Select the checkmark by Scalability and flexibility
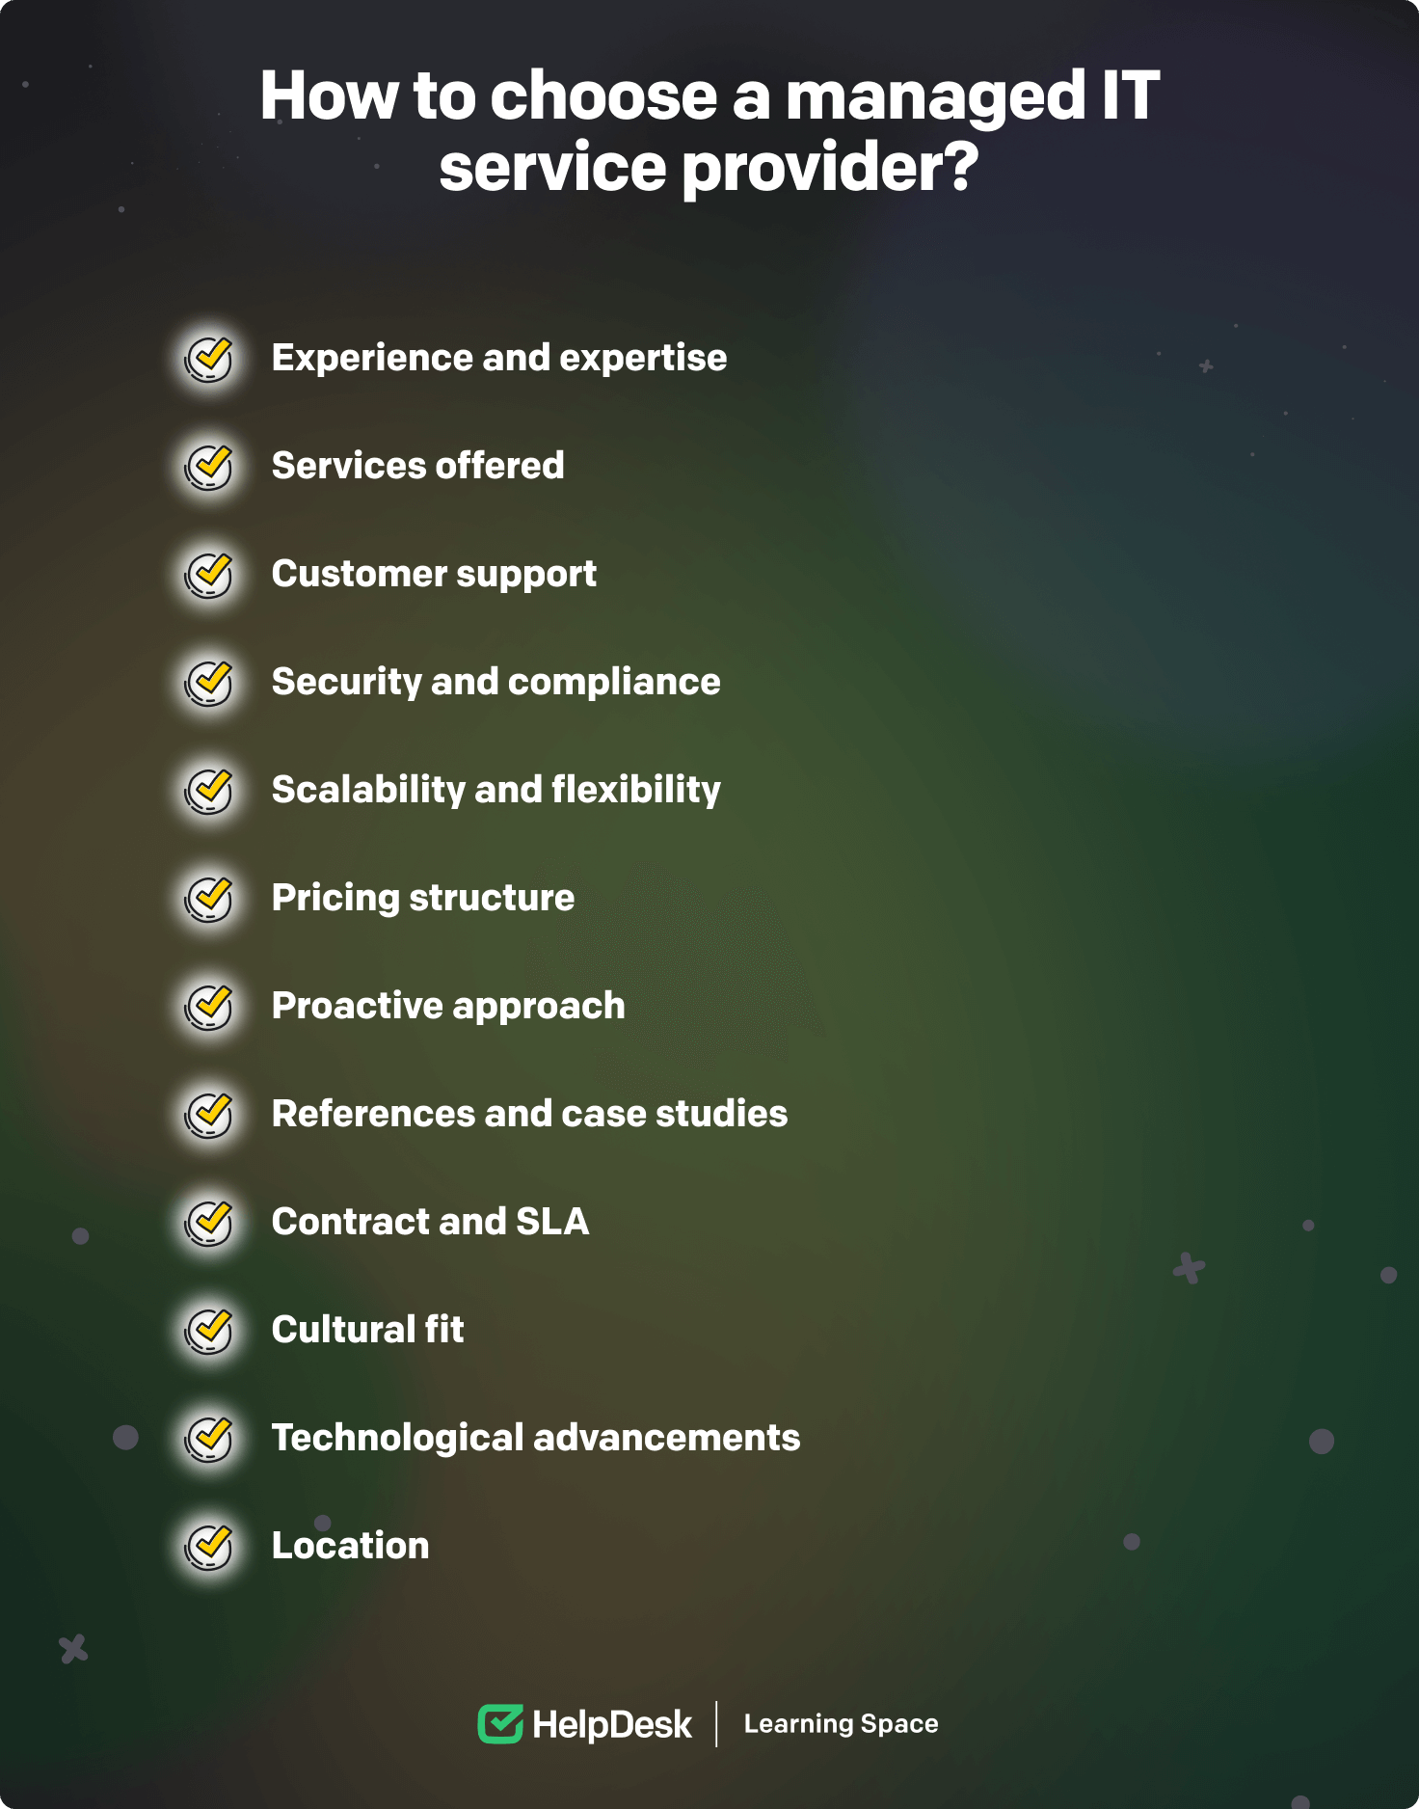 pyautogui.click(x=209, y=792)
